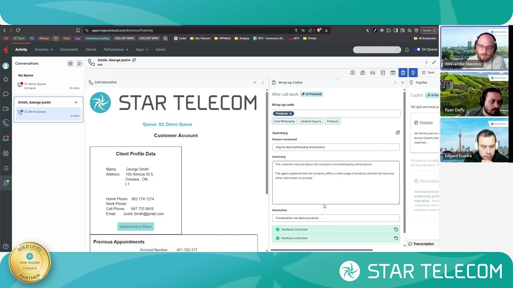Open the list queue icon in sidebar

point(6,168)
